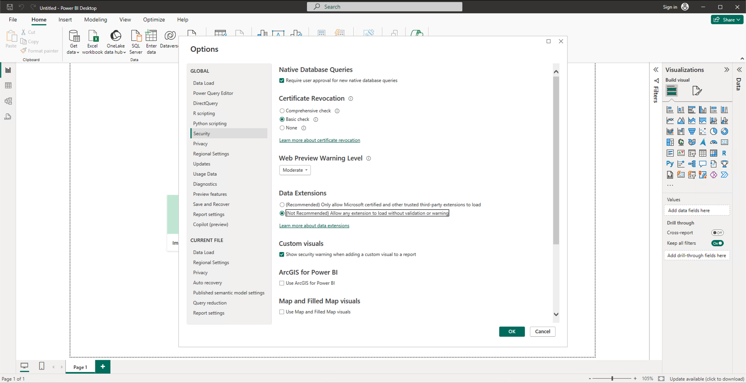746x383 pixels.
Task: Select None certificate revocation option
Action: tap(282, 128)
